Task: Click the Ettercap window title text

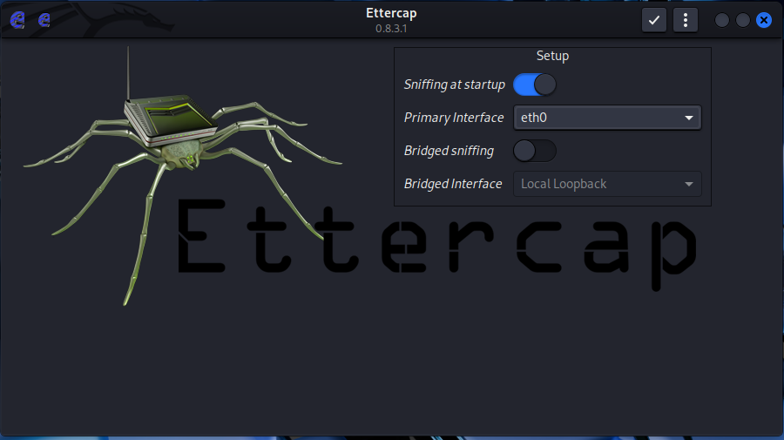Action: click(x=391, y=13)
